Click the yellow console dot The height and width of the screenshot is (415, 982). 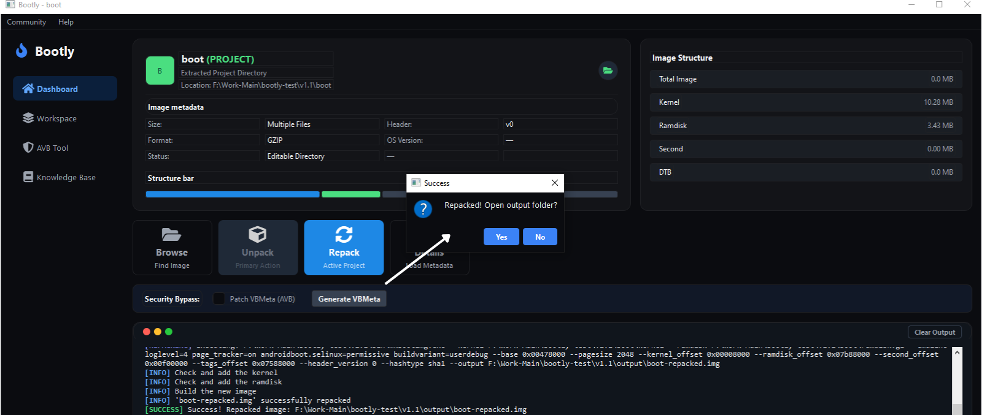coord(158,332)
